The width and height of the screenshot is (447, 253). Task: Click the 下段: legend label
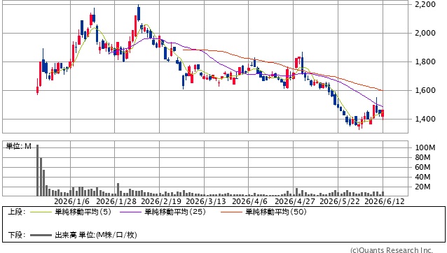[x=17, y=235]
